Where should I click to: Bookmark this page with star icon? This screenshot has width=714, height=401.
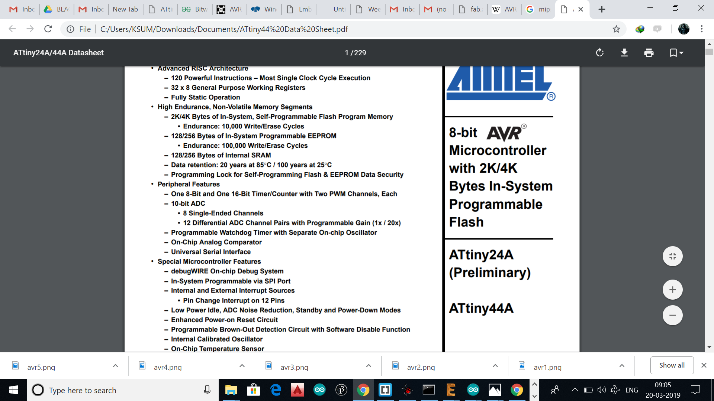click(x=616, y=29)
